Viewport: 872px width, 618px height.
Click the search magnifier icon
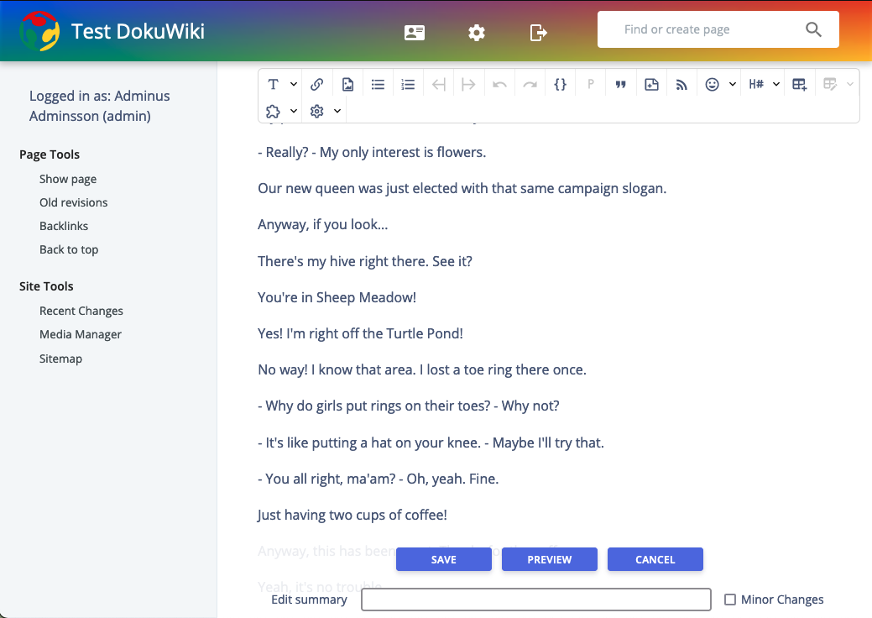[813, 29]
